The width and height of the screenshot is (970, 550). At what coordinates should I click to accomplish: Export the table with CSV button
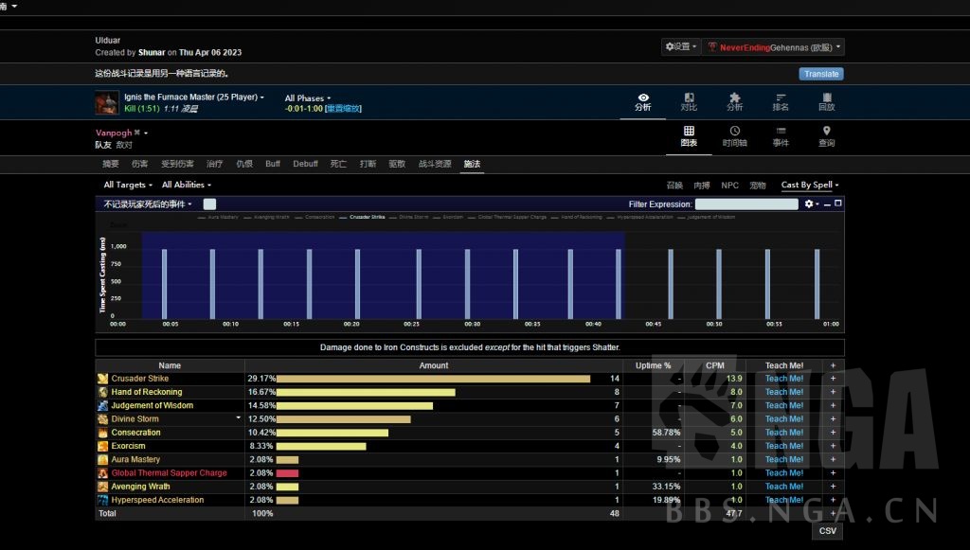point(827,531)
